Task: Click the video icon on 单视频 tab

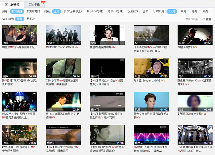Action: pyautogui.click(x=6, y=5)
